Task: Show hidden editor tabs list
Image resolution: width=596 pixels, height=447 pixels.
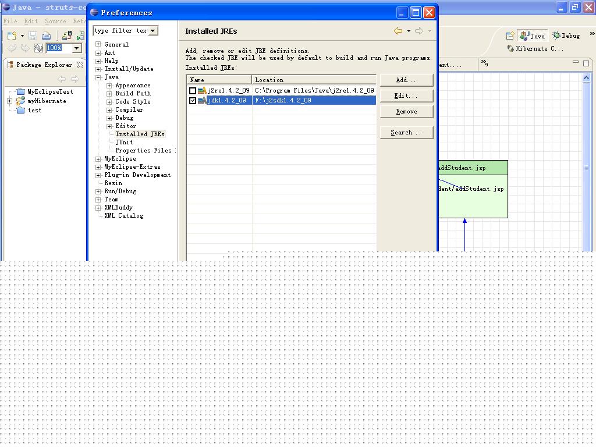Action: click(484, 63)
